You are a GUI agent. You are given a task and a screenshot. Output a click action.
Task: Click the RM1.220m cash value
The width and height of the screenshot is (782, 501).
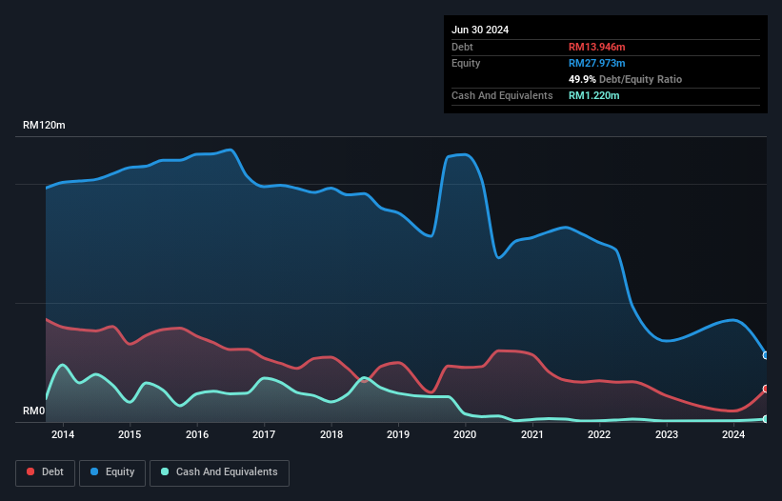click(x=594, y=95)
